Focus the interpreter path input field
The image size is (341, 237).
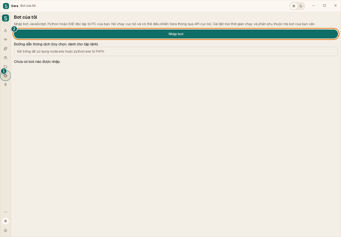(176, 51)
